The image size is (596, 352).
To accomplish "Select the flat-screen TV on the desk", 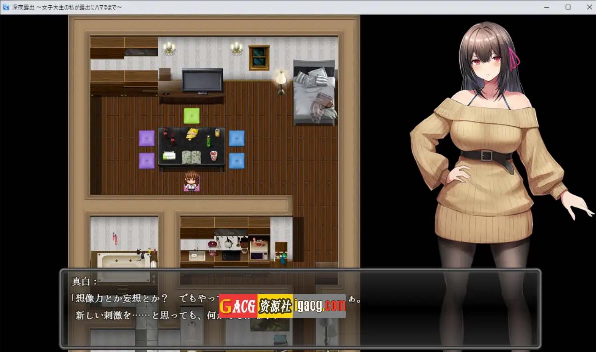I will [x=202, y=81].
